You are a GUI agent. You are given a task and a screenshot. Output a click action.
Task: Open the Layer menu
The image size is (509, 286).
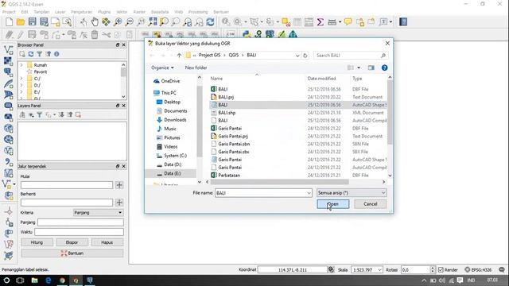[60, 12]
